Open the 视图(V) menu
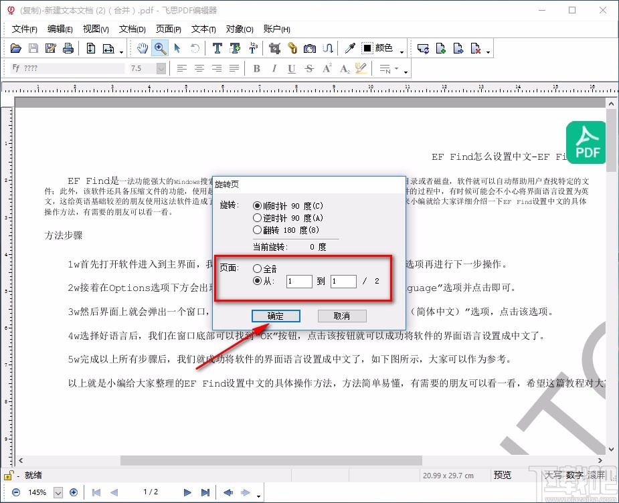 pyautogui.click(x=96, y=29)
